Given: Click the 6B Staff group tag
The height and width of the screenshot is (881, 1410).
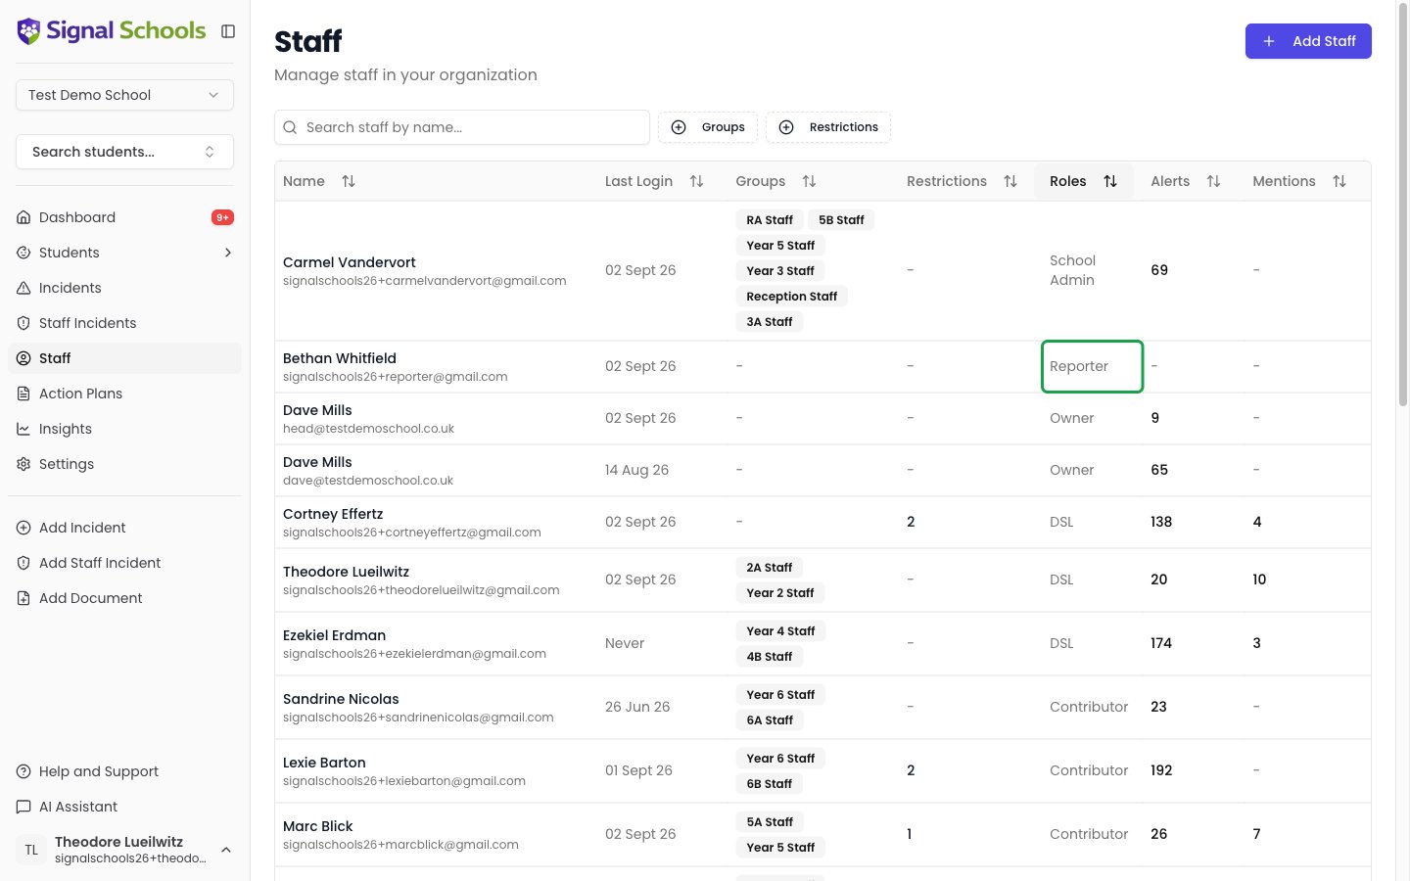Looking at the screenshot, I should point(769,784).
